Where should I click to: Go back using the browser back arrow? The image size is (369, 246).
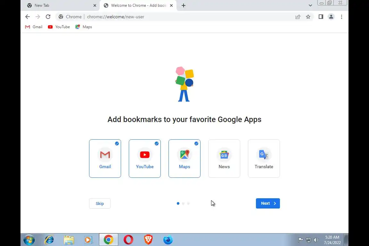(x=28, y=17)
